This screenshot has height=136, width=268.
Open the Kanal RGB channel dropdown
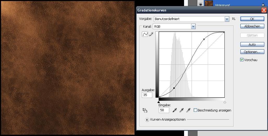click(x=174, y=27)
